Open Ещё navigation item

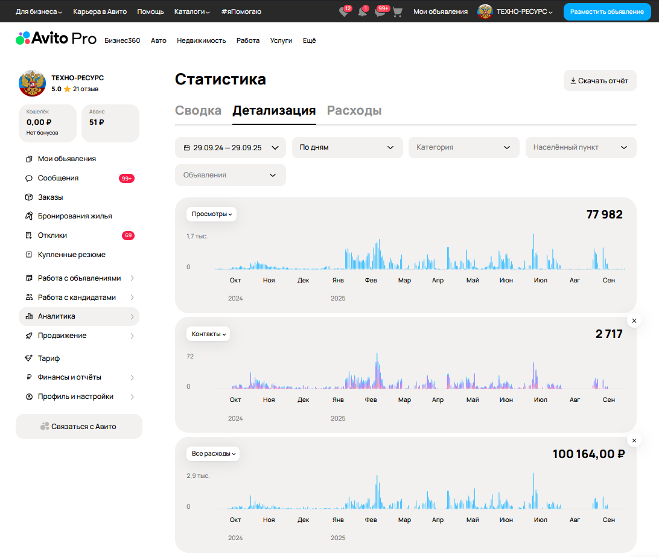(310, 40)
